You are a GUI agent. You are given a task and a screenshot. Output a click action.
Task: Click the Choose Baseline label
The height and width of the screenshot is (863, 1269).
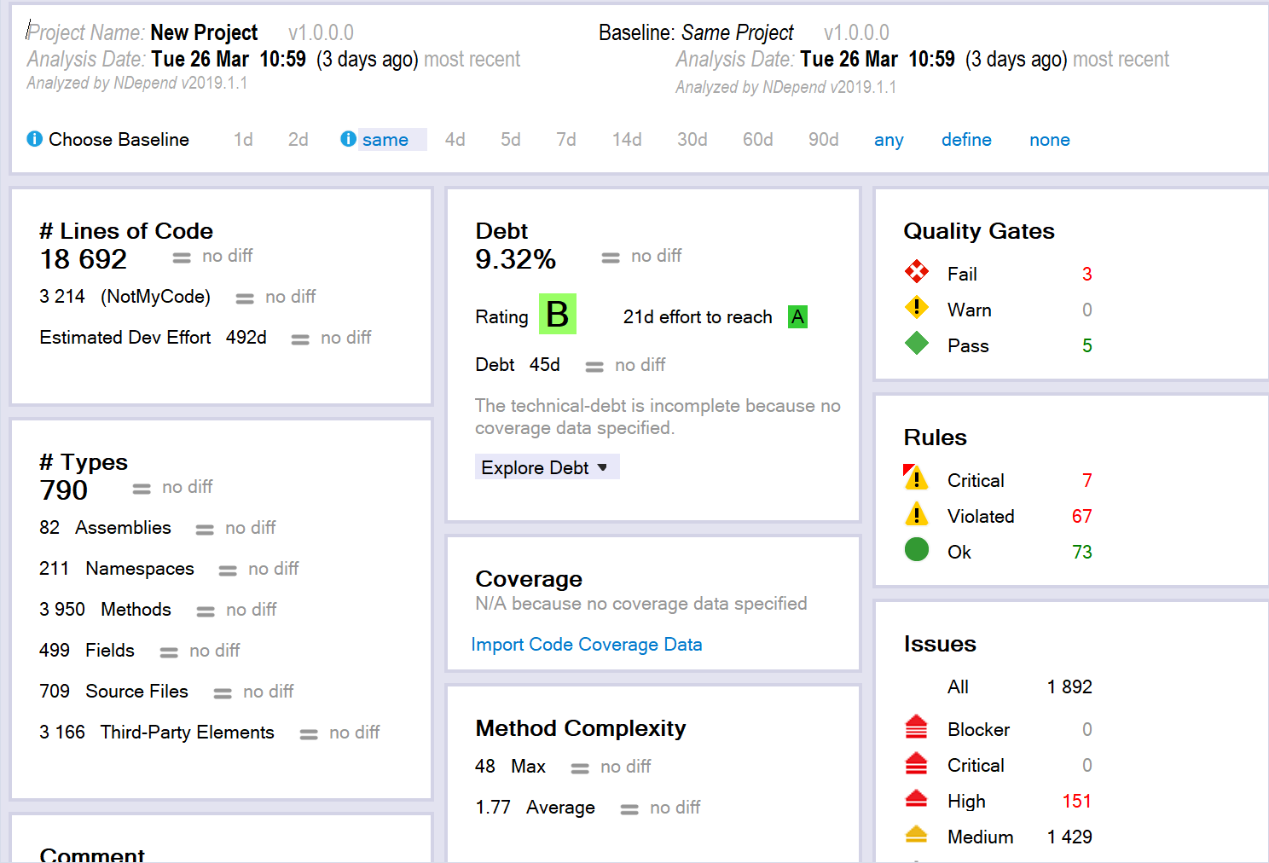pos(119,140)
